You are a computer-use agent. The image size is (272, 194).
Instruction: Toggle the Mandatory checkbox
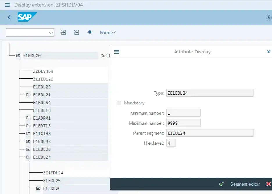click(119, 103)
